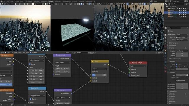Toggle Use Nodes checkbox in node editor header
The width and height of the screenshot is (189, 106).
31,53
